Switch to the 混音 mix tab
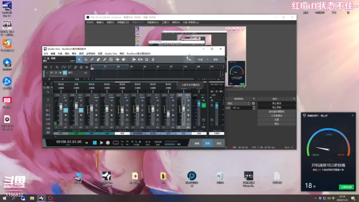Image resolution: width=359 pixels, height=202 pixels. [x=207, y=143]
